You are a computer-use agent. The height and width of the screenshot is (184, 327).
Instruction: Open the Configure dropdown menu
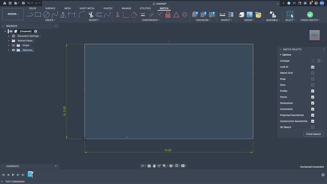point(203,20)
